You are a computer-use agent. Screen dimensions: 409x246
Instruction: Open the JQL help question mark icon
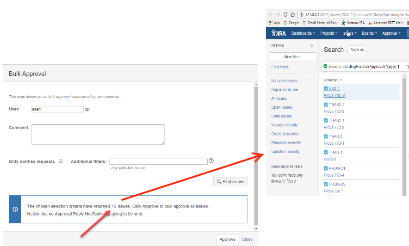tap(211, 161)
